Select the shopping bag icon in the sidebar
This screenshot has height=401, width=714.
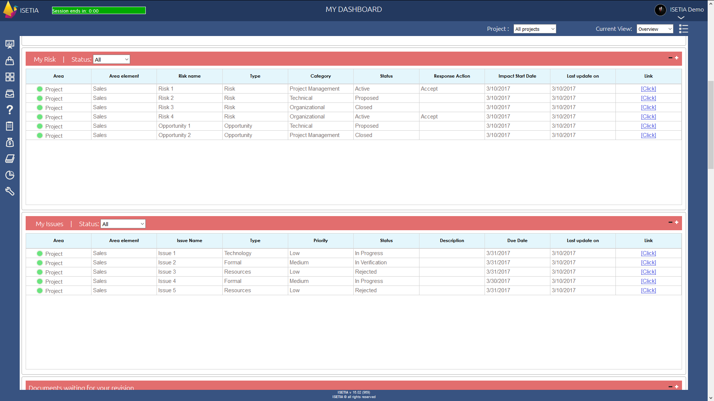[10, 61]
